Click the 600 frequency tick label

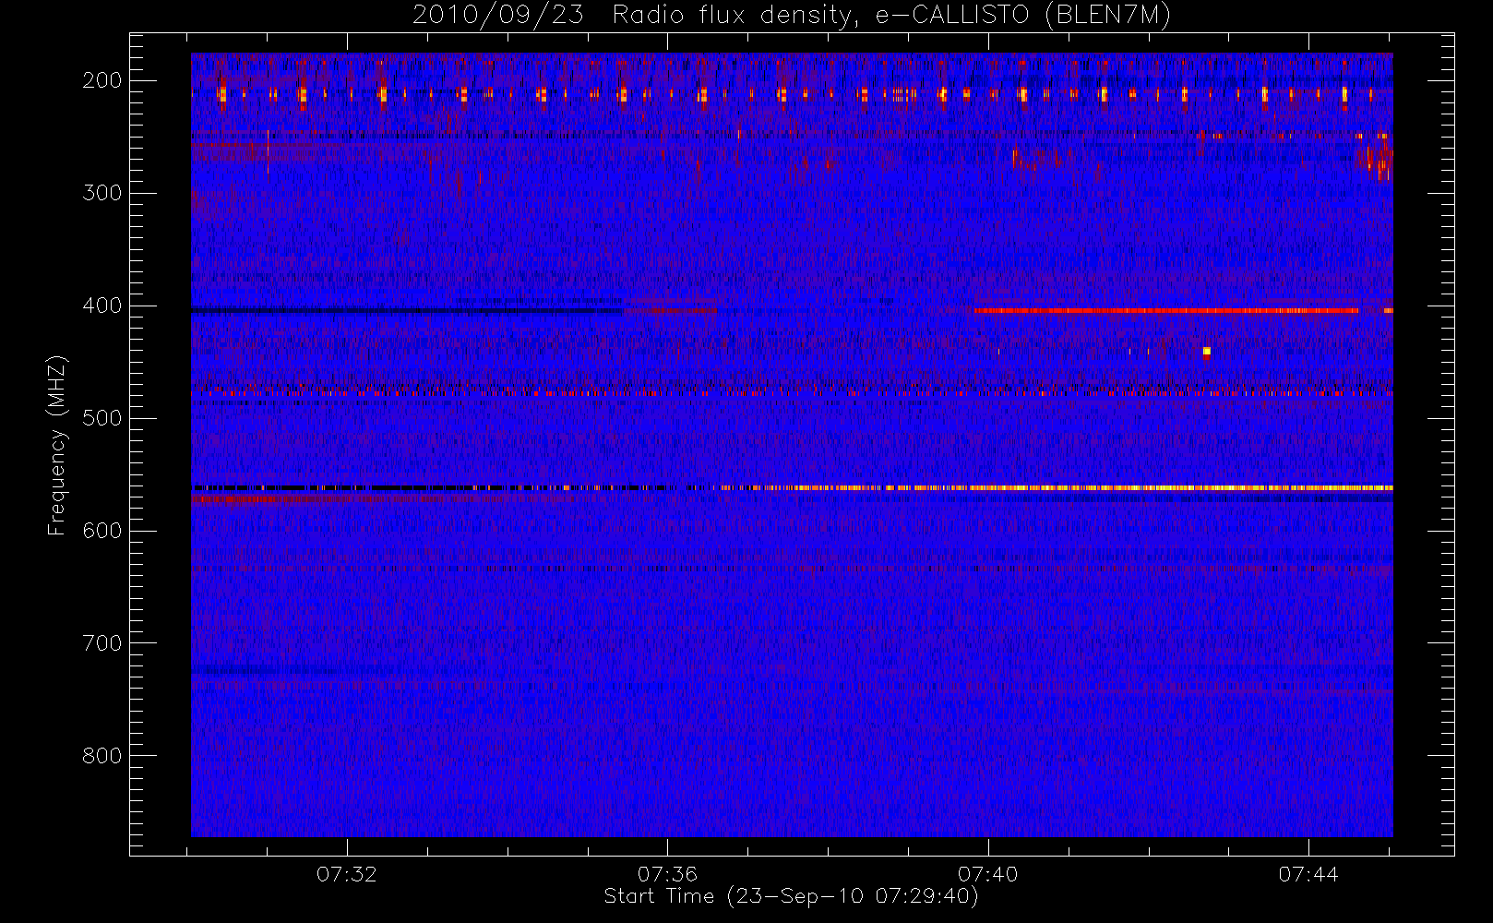(x=102, y=531)
